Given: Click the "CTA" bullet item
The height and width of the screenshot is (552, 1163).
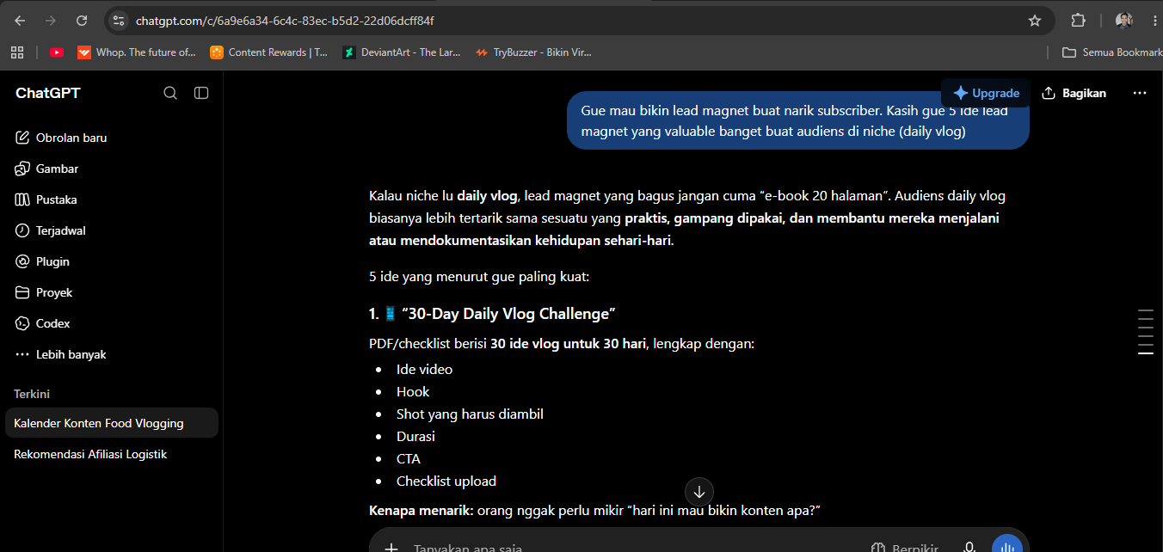Looking at the screenshot, I should point(409,459).
